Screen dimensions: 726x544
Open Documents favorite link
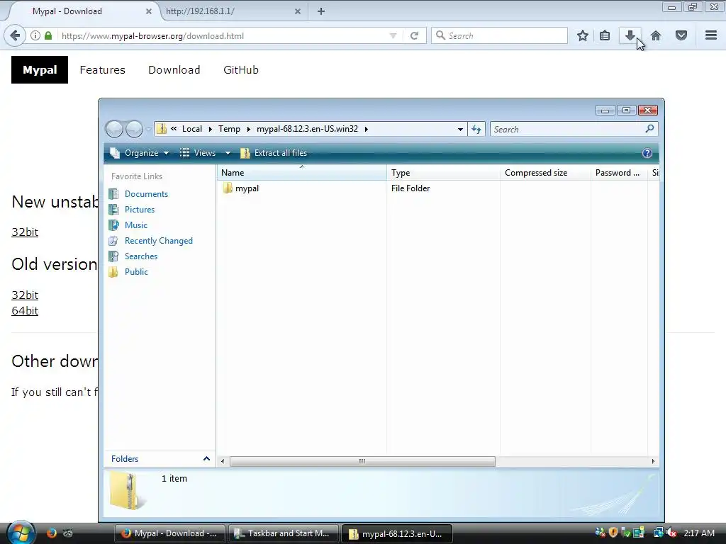tap(146, 194)
